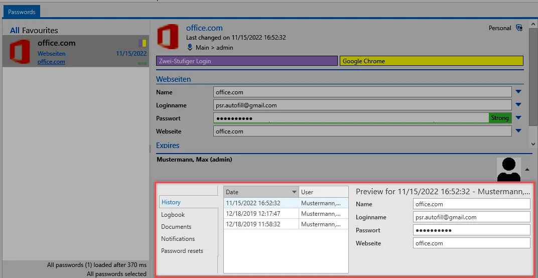Click the down arrow of the details scrollbar
Viewport: 538px width, 278px height.
click(533, 144)
